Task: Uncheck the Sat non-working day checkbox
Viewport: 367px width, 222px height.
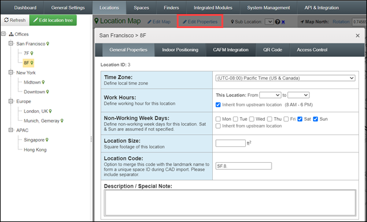Action: (x=300, y=119)
